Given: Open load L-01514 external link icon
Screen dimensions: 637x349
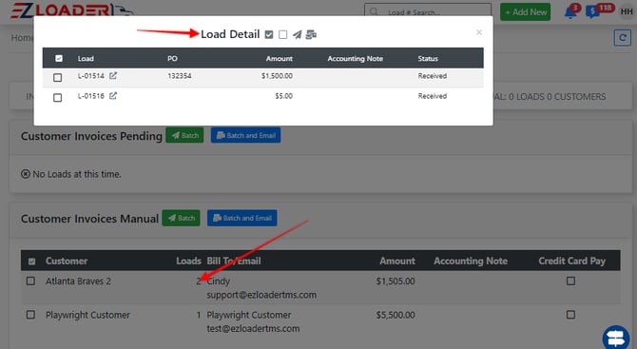Looking at the screenshot, I should coord(113,75).
